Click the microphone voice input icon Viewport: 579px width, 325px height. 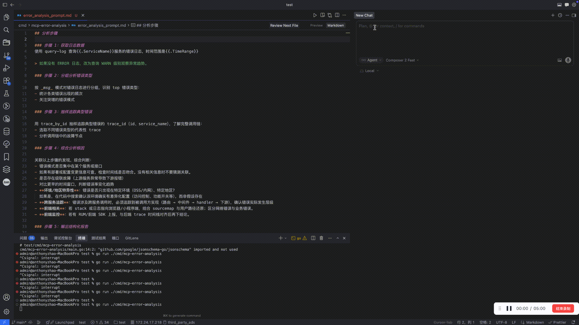coord(568,60)
